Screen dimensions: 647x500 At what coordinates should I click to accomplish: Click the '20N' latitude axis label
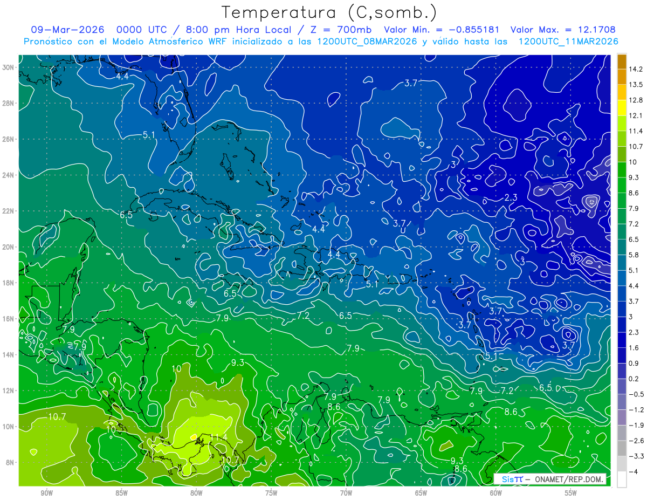(9, 247)
